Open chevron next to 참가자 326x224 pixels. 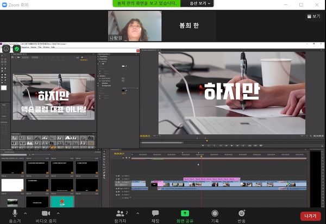(137, 213)
